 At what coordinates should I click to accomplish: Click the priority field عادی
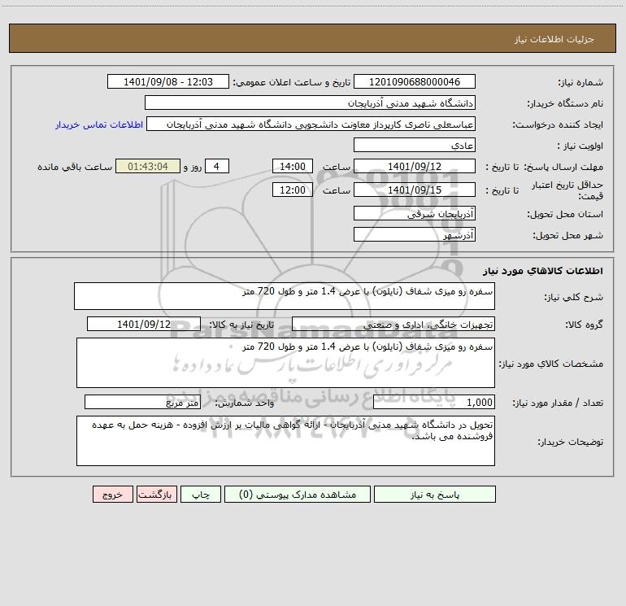(415, 145)
